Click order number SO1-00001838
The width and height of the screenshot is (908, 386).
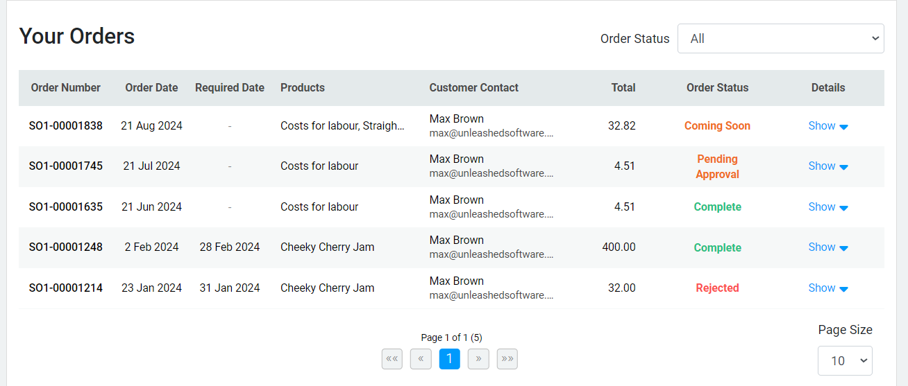click(x=66, y=126)
